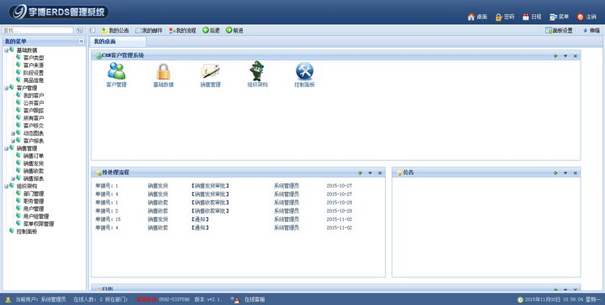Open 销售收款 in the tree
Viewport: 605px width, 305px height.
point(33,171)
